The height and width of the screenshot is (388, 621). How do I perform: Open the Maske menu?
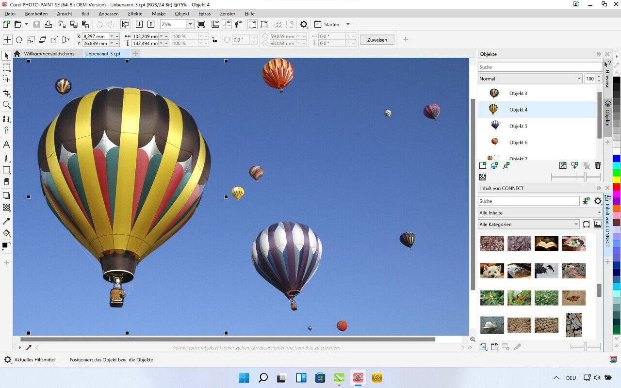[x=159, y=14]
